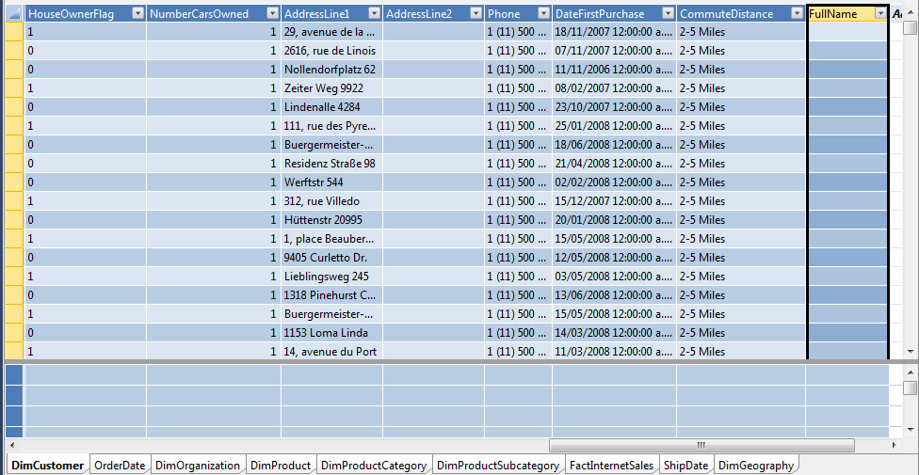
Task: Open the FullName column filter dropdown
Action: (x=880, y=14)
